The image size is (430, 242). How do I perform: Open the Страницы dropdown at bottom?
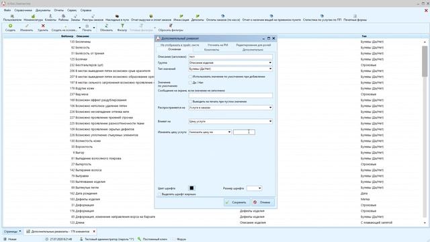click(12, 231)
